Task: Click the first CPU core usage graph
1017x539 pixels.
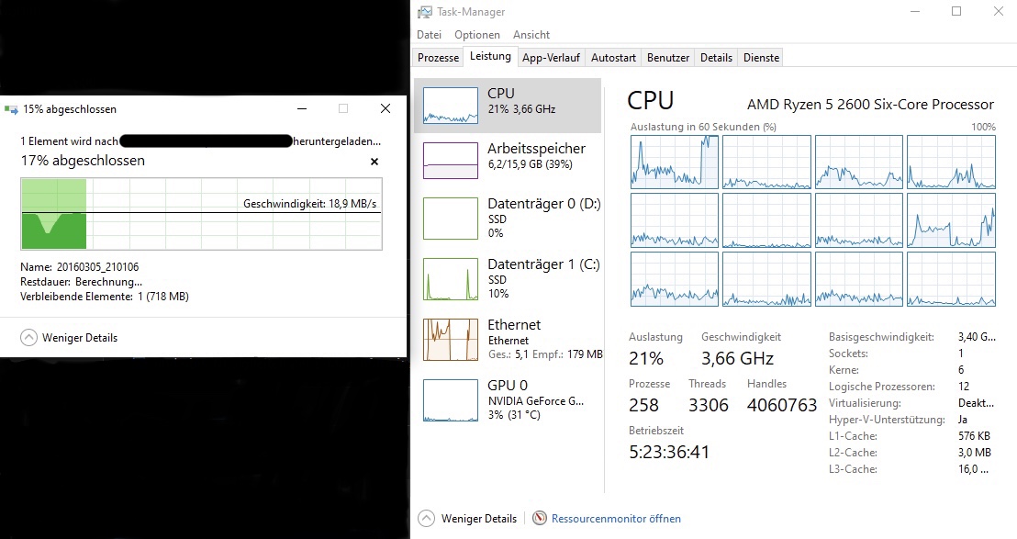Action: (675, 161)
